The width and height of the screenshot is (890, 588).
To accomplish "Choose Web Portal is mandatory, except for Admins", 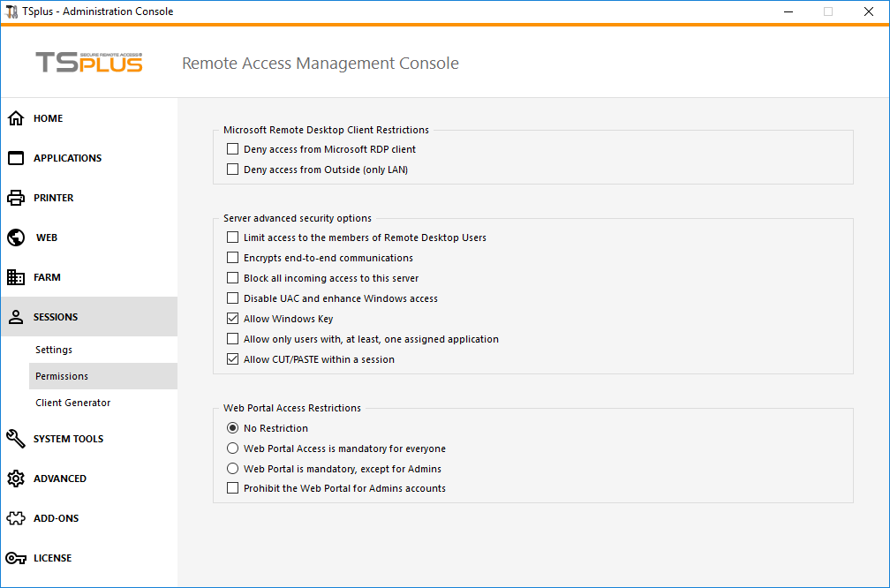I will point(233,469).
